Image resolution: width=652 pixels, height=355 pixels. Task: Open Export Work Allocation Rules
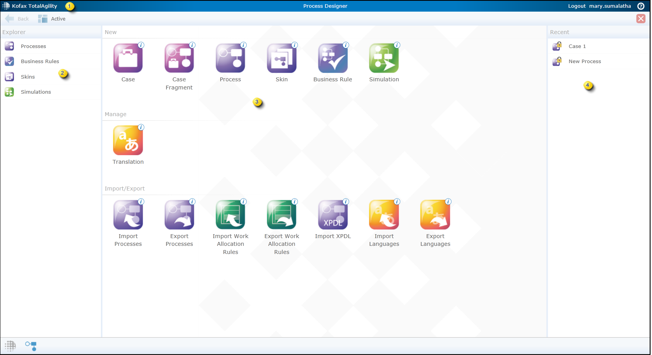pyautogui.click(x=282, y=215)
